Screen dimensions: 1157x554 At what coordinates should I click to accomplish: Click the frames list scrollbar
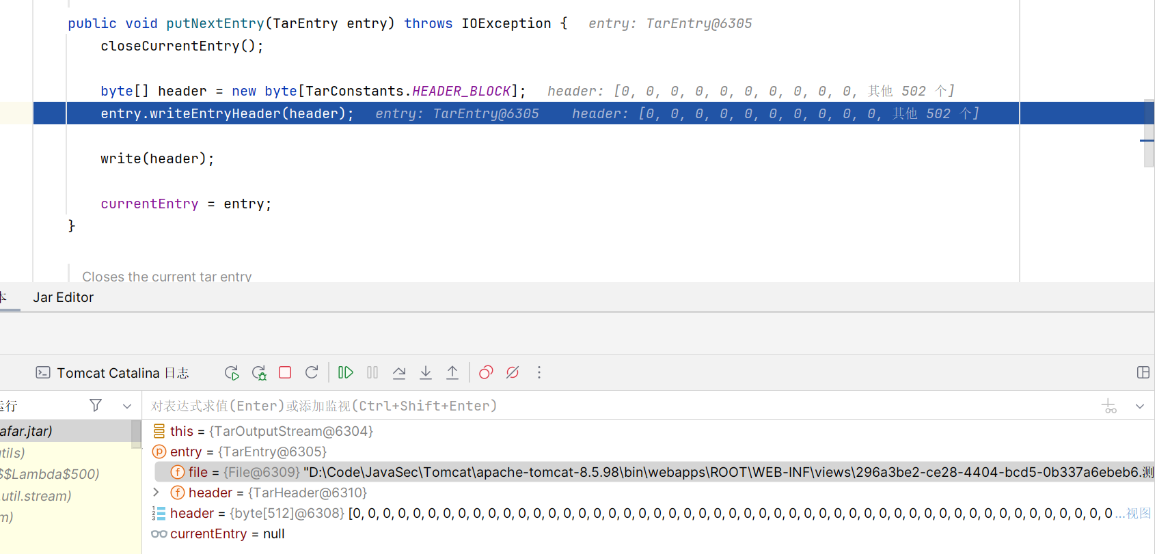click(136, 434)
